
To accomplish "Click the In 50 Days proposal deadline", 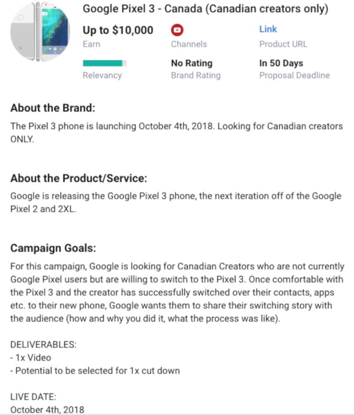I will click(281, 63).
